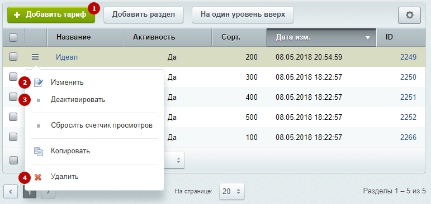
Task: Click the pencil edit icon beside Изменить
Action: pyautogui.click(x=38, y=82)
